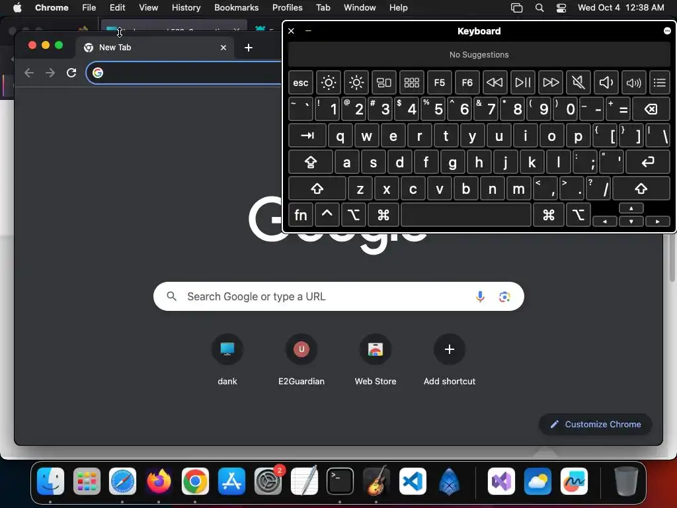Click the brightness up key on Keyboard
The width and height of the screenshot is (677, 508).
(356, 83)
